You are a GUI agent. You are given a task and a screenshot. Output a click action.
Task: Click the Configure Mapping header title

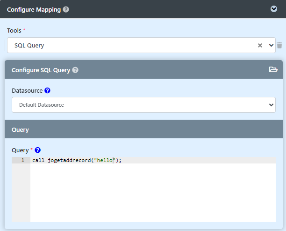point(34,9)
